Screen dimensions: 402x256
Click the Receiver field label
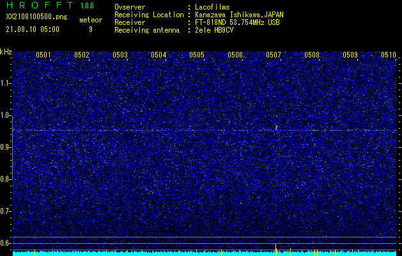[x=130, y=22]
